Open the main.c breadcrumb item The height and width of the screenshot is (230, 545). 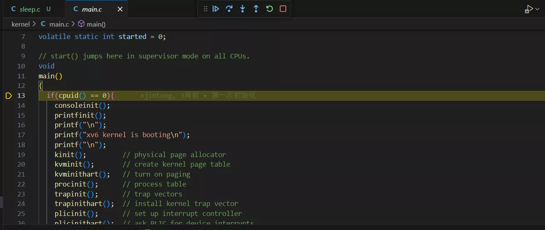point(58,24)
